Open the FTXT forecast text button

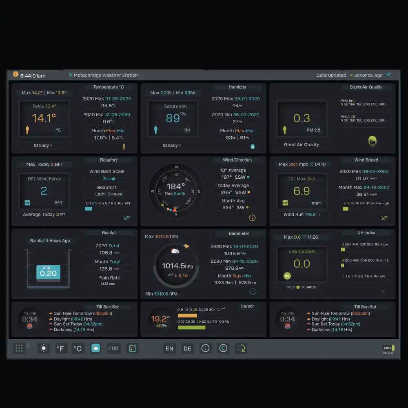[x=114, y=348]
